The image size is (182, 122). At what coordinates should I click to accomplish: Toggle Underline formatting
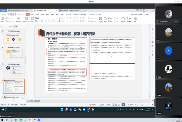pos(47,21)
